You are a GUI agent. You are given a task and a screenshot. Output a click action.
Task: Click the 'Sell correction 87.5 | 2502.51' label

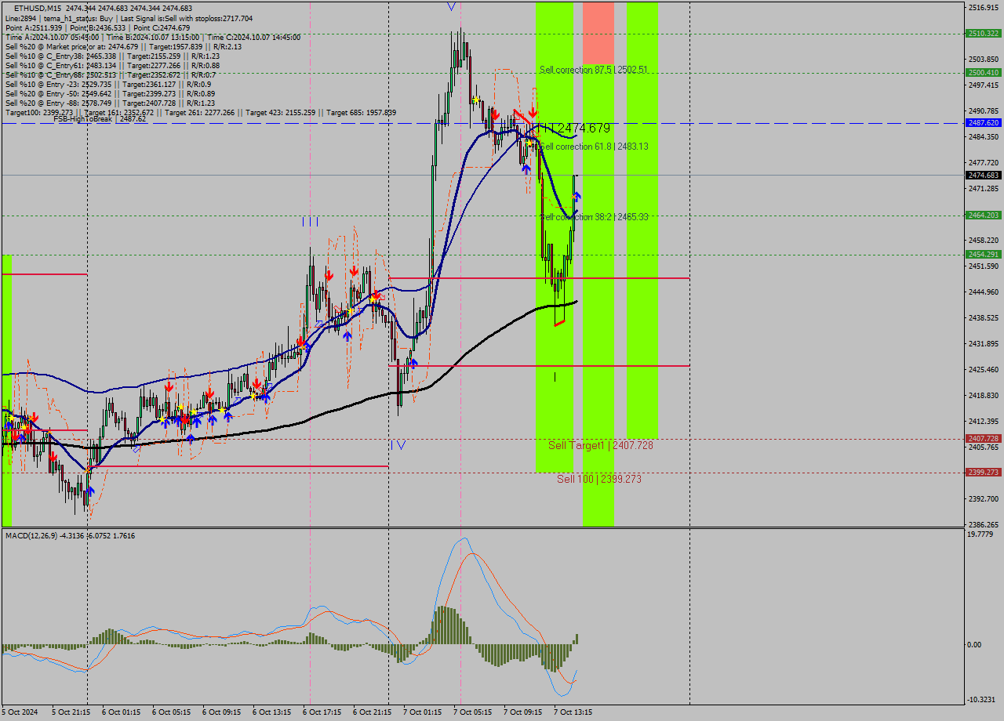point(593,70)
